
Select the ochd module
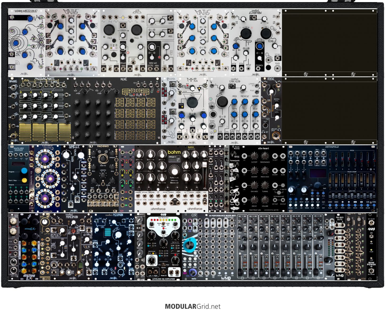click(45, 247)
